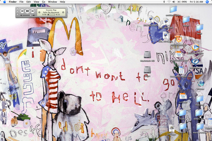Open the File menu
Image resolution: width=212 pixels, height=141 pixels.
21,2
